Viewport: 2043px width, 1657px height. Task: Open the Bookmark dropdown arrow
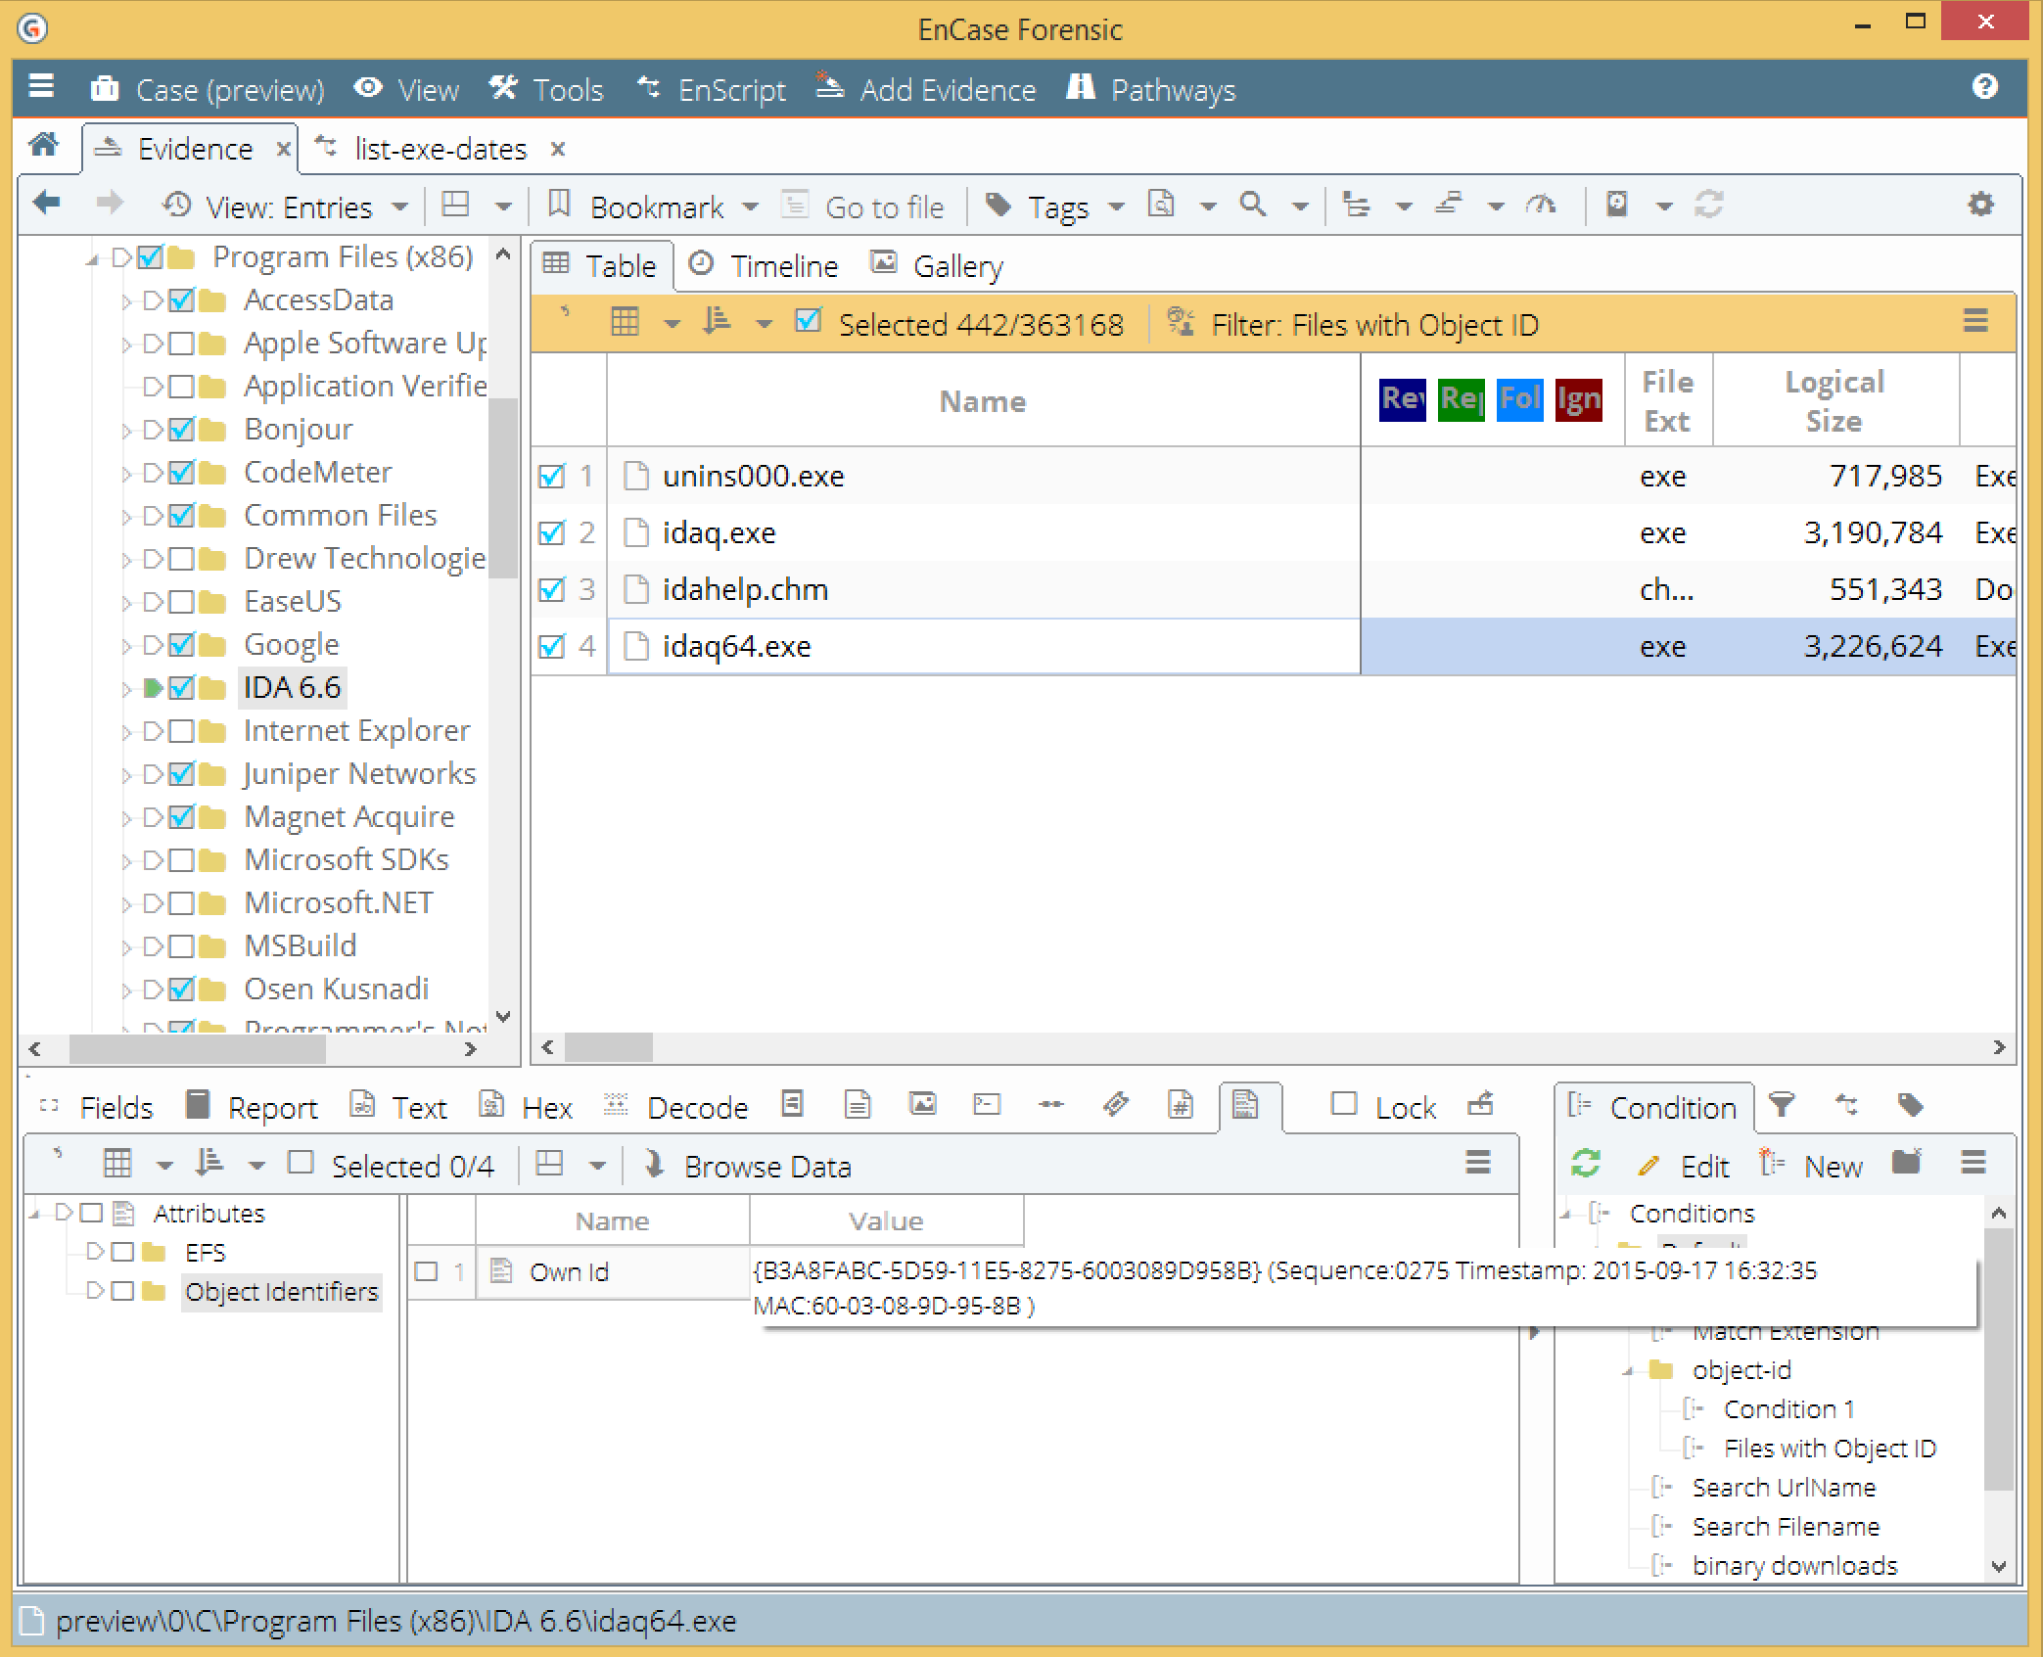click(750, 207)
